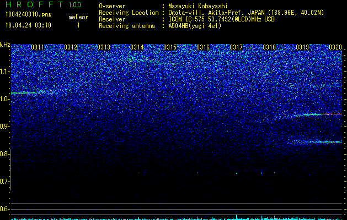The height and width of the screenshot is (220, 347).
Task: Click the 0.9 kHz axis label
Action: 4,127
